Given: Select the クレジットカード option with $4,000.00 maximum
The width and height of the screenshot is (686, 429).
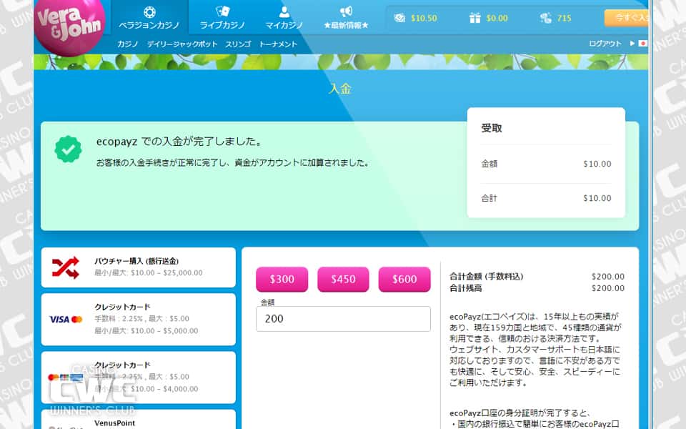Looking at the screenshot, I should pos(138,377).
